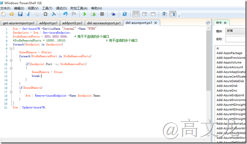Run the selection icon
Screen dimensions: 247x144
pos(93,14)
